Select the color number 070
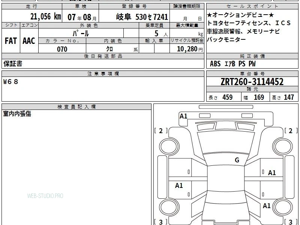The width and height of the screenshot is (300, 225). (62, 49)
